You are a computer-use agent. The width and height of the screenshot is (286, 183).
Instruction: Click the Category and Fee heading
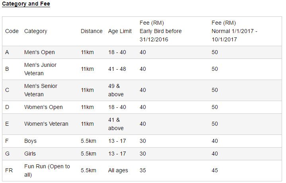[x=26, y=4]
